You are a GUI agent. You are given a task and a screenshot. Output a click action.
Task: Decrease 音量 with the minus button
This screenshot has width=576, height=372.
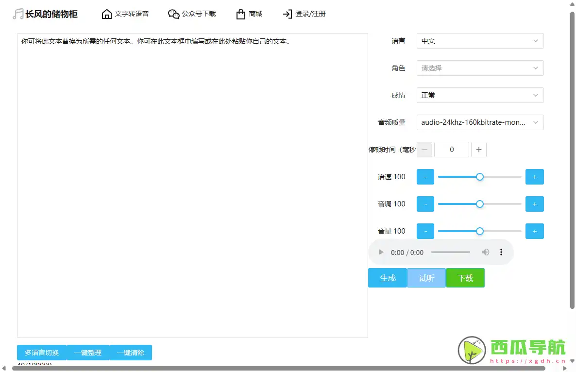click(x=425, y=231)
